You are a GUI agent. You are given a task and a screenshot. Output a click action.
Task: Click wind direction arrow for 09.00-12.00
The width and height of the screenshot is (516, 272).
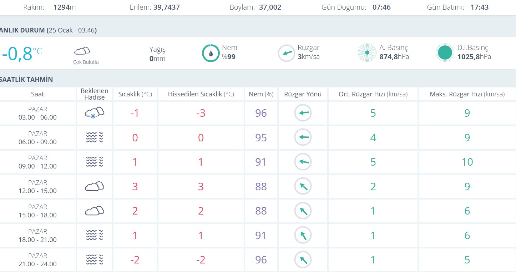pyautogui.click(x=303, y=162)
